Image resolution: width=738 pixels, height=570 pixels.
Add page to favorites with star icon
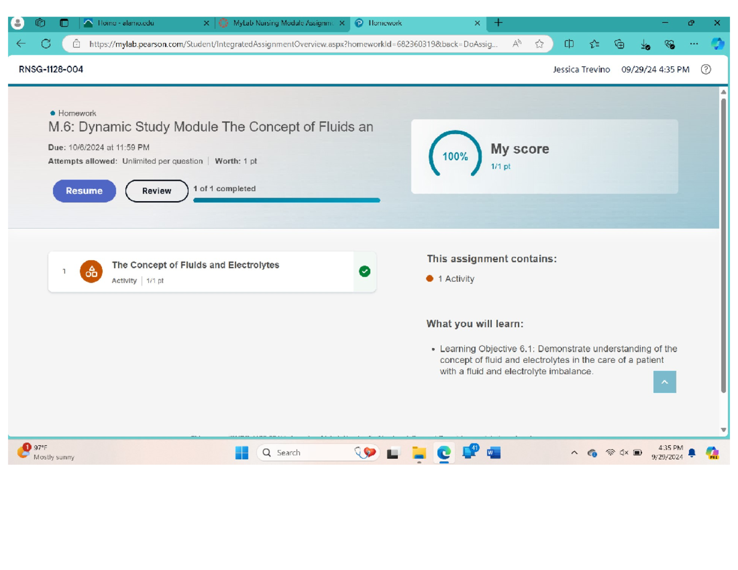pos(539,44)
